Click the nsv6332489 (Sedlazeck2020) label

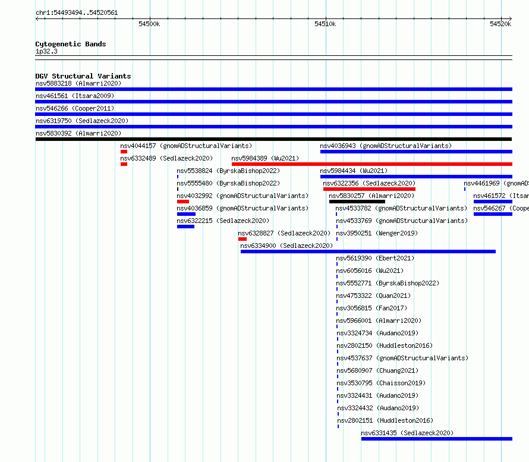(166, 158)
